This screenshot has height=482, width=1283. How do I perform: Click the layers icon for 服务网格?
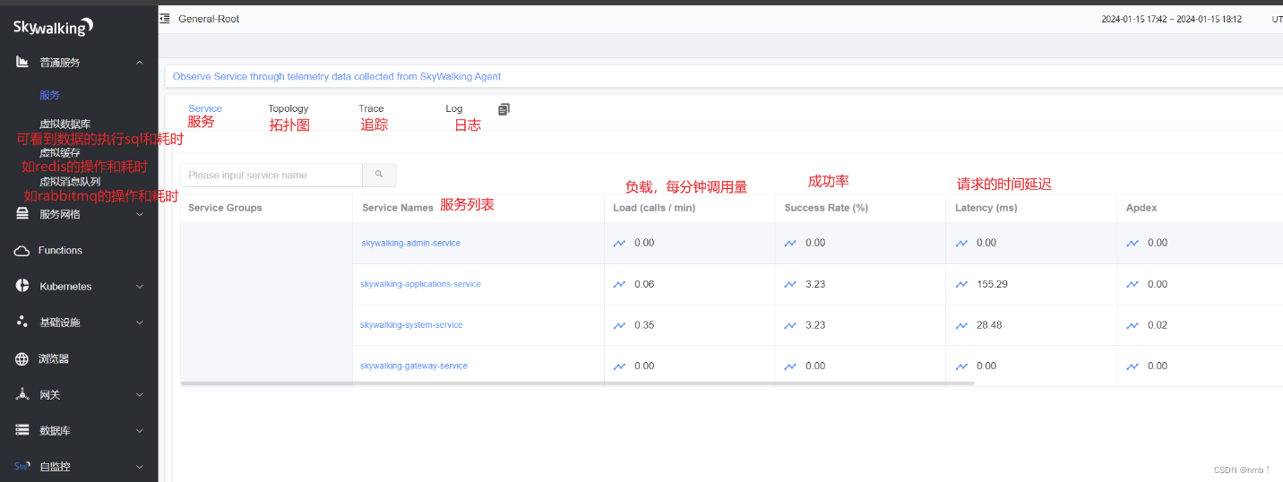point(22,214)
